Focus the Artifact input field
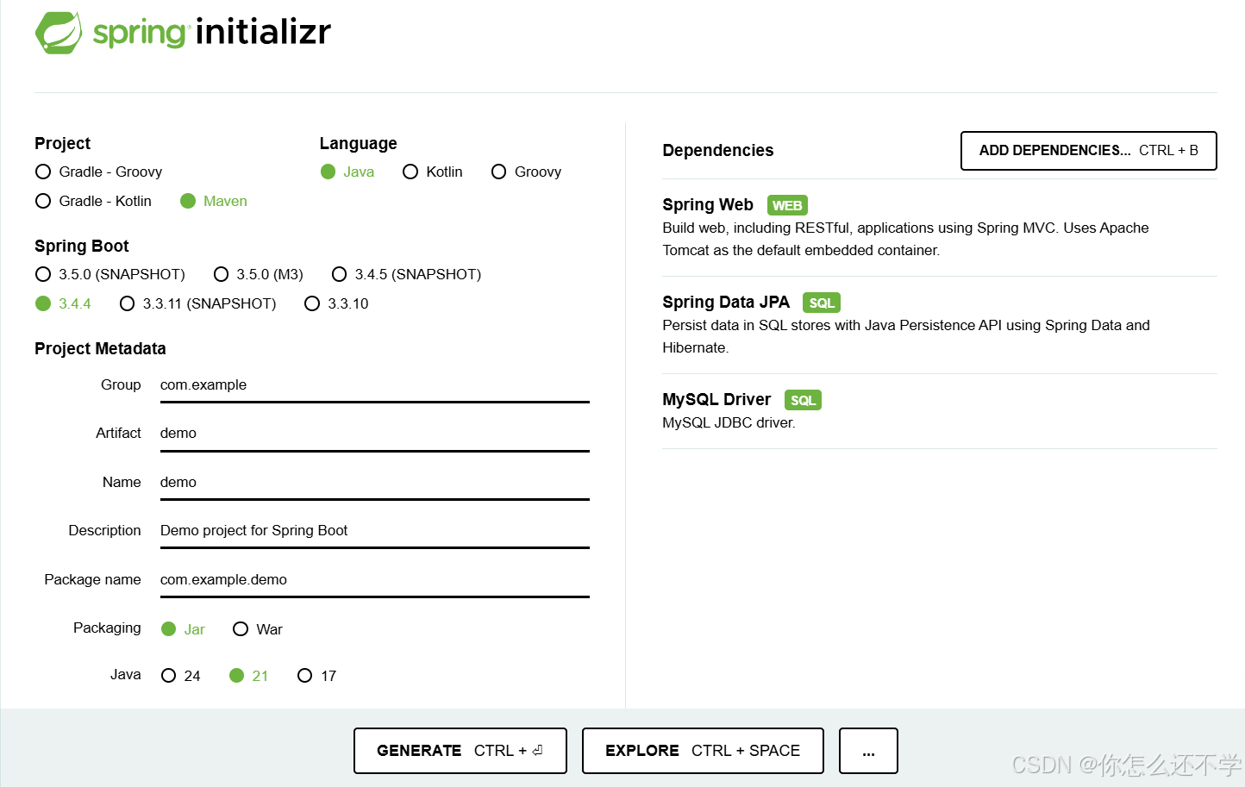Screen dimensions: 1245x787 point(375,434)
